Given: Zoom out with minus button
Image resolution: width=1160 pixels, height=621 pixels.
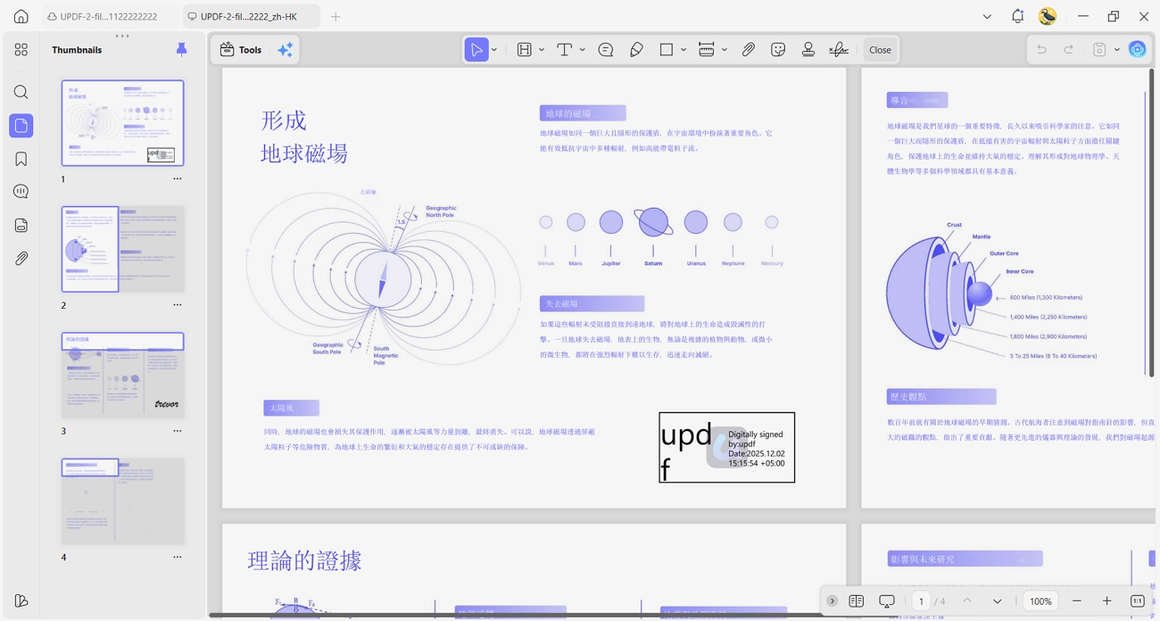Looking at the screenshot, I should point(1077,601).
